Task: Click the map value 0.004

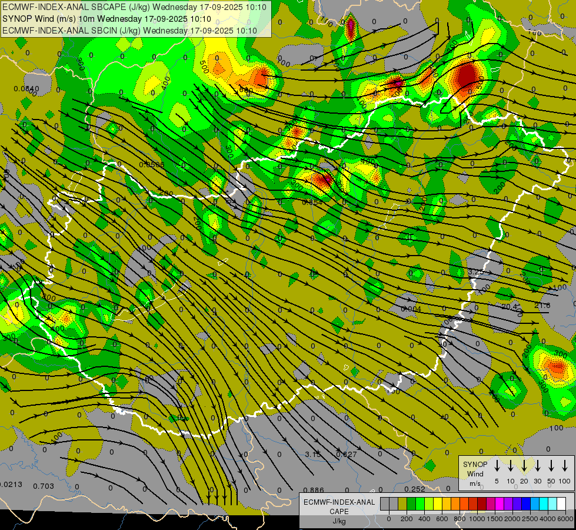Action: coord(411,309)
